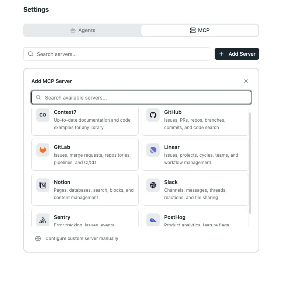Choose the Linear server description text
This screenshot has height=299, width=291.
pos(201,159)
